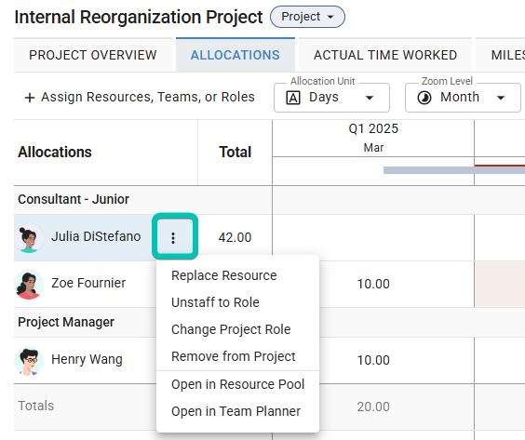Click the Allocations column header
The image size is (525, 440).
55,153
